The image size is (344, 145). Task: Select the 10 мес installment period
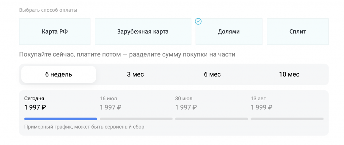289,75
